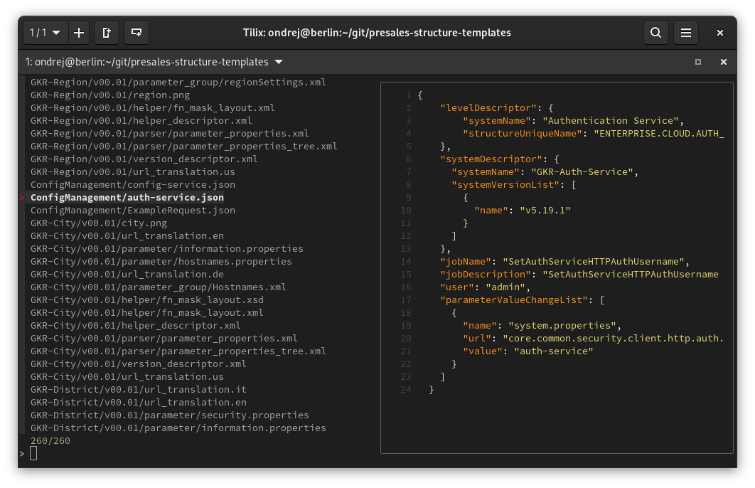
Task: Select GKR-City parameter/hostnames.properties row
Action: coord(161,262)
